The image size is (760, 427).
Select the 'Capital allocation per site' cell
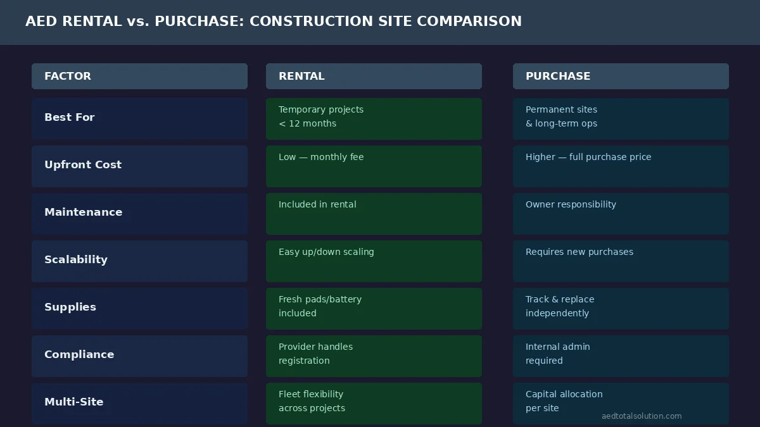621,403
